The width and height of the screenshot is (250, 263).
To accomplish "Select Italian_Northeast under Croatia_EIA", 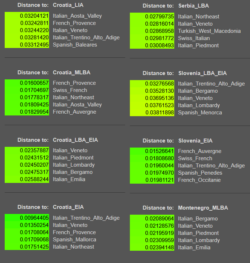I will click(x=74, y=247).
